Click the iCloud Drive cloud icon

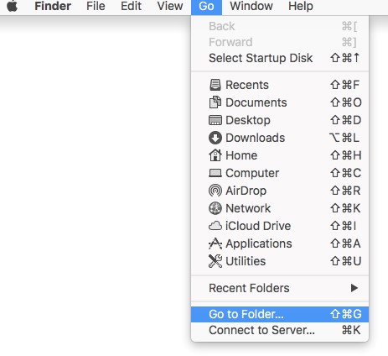click(215, 226)
